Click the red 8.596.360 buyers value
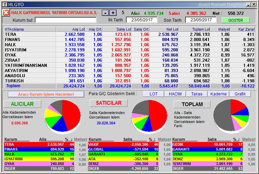The image size is (259, 174). (x=20, y=123)
